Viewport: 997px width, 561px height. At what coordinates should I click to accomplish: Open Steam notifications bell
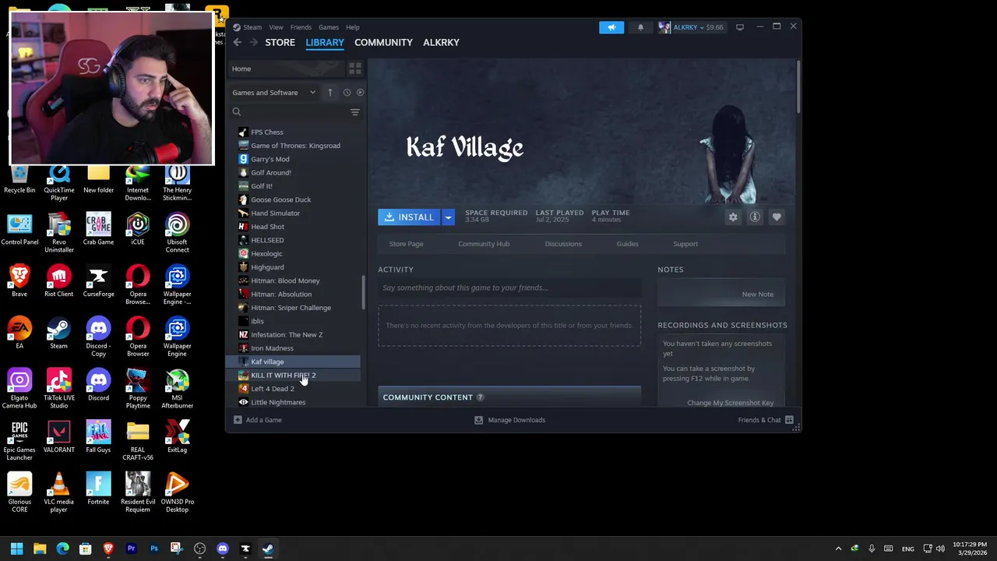point(640,27)
